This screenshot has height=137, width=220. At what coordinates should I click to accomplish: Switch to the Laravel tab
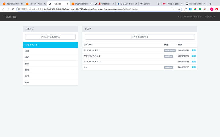tap(150, 4)
